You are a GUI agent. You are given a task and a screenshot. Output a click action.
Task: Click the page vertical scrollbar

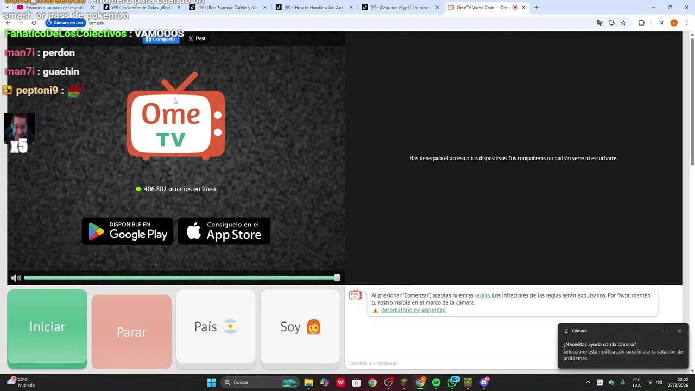click(x=692, y=102)
